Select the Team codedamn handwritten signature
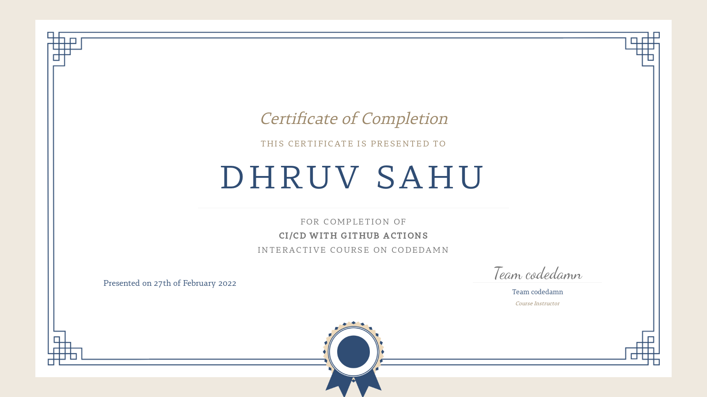Image resolution: width=707 pixels, height=397 pixels. coord(537,273)
